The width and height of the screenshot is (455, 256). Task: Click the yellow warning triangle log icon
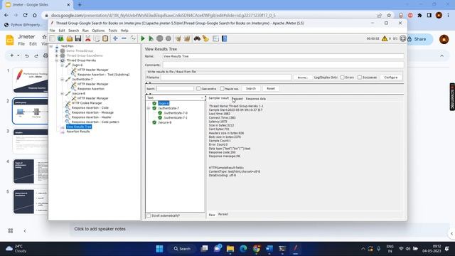click(x=385, y=38)
